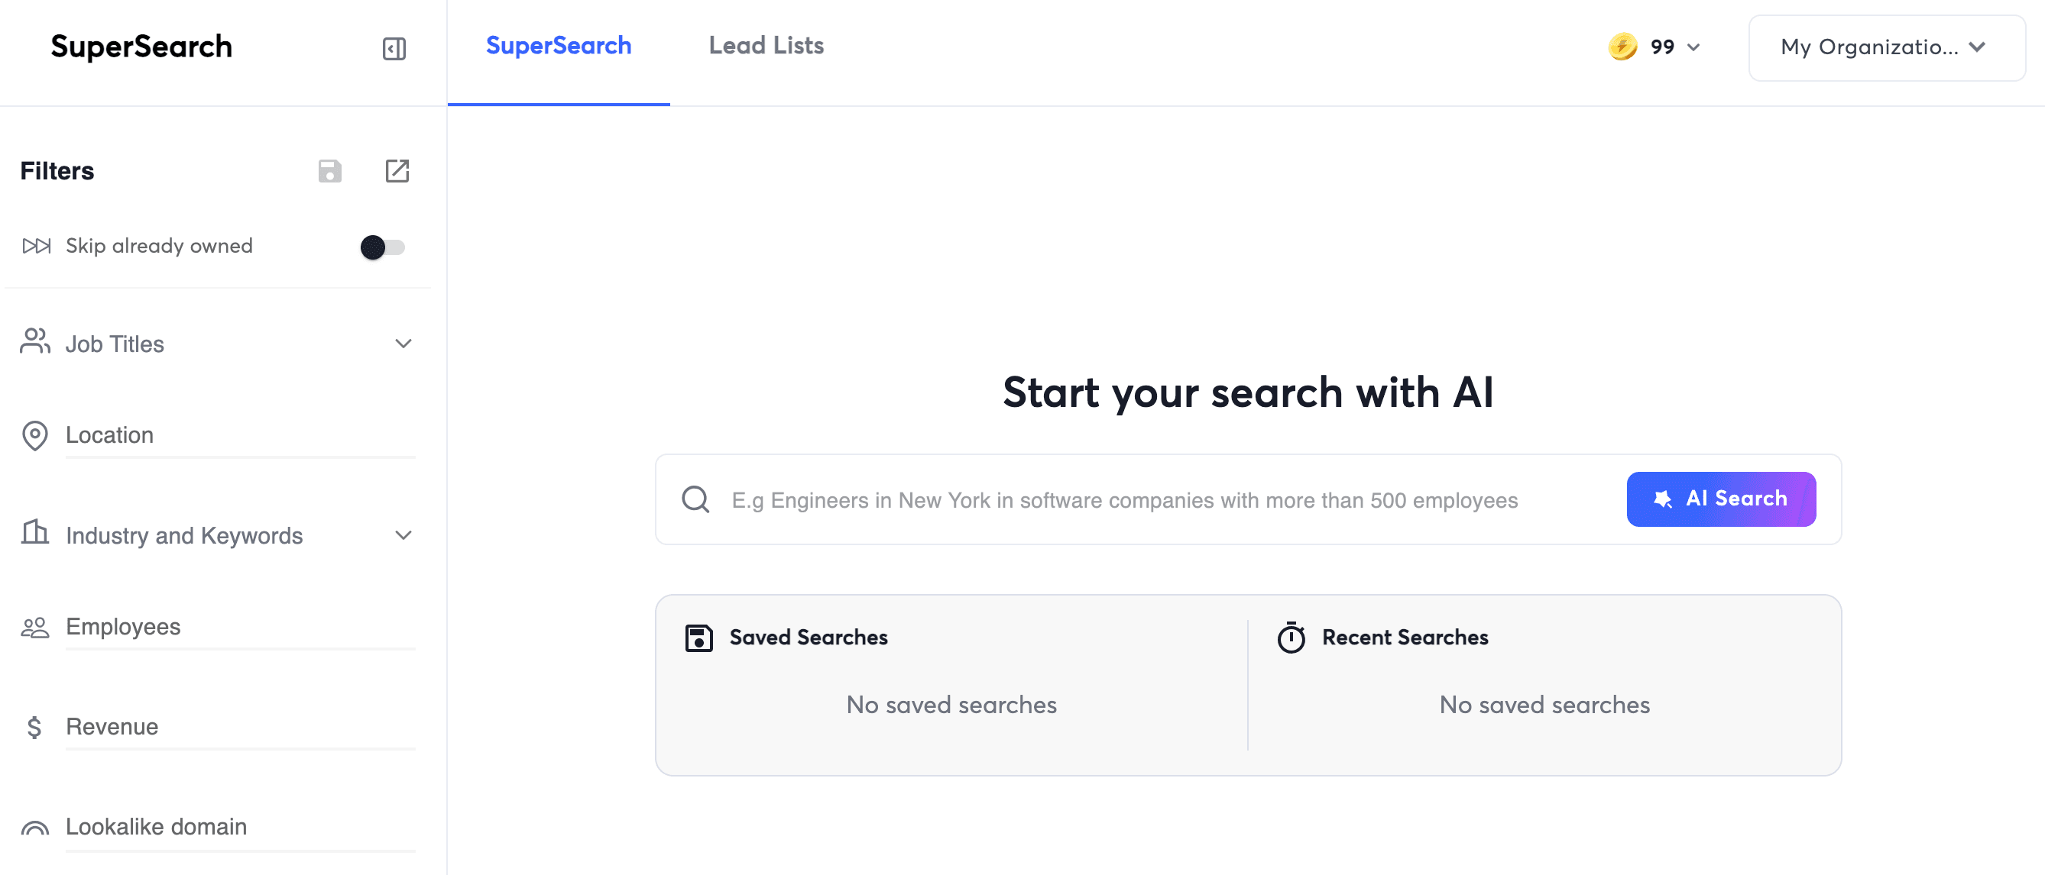Toggle the Skip already owned switch
The height and width of the screenshot is (875, 2045).
pos(382,247)
